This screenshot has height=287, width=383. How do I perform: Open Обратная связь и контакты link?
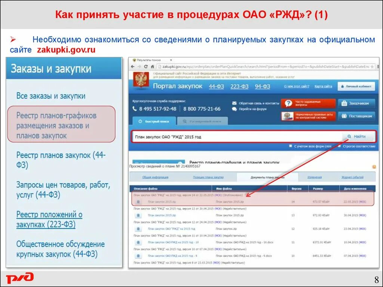(x=259, y=103)
